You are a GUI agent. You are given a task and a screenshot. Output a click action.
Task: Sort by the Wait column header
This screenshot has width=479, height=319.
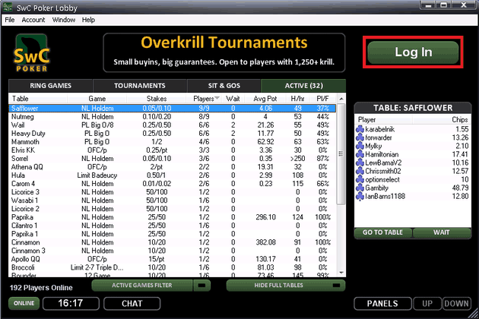click(233, 99)
